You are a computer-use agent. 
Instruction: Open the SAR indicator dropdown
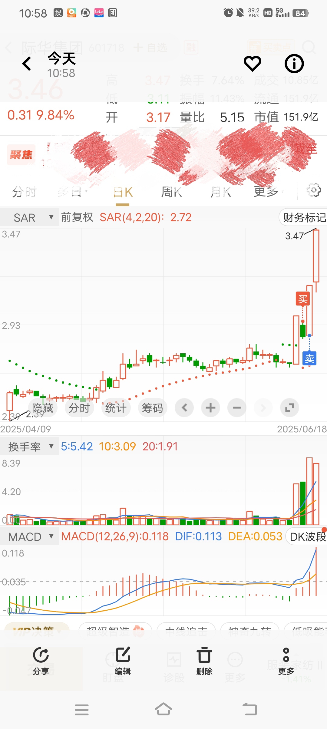point(29,217)
